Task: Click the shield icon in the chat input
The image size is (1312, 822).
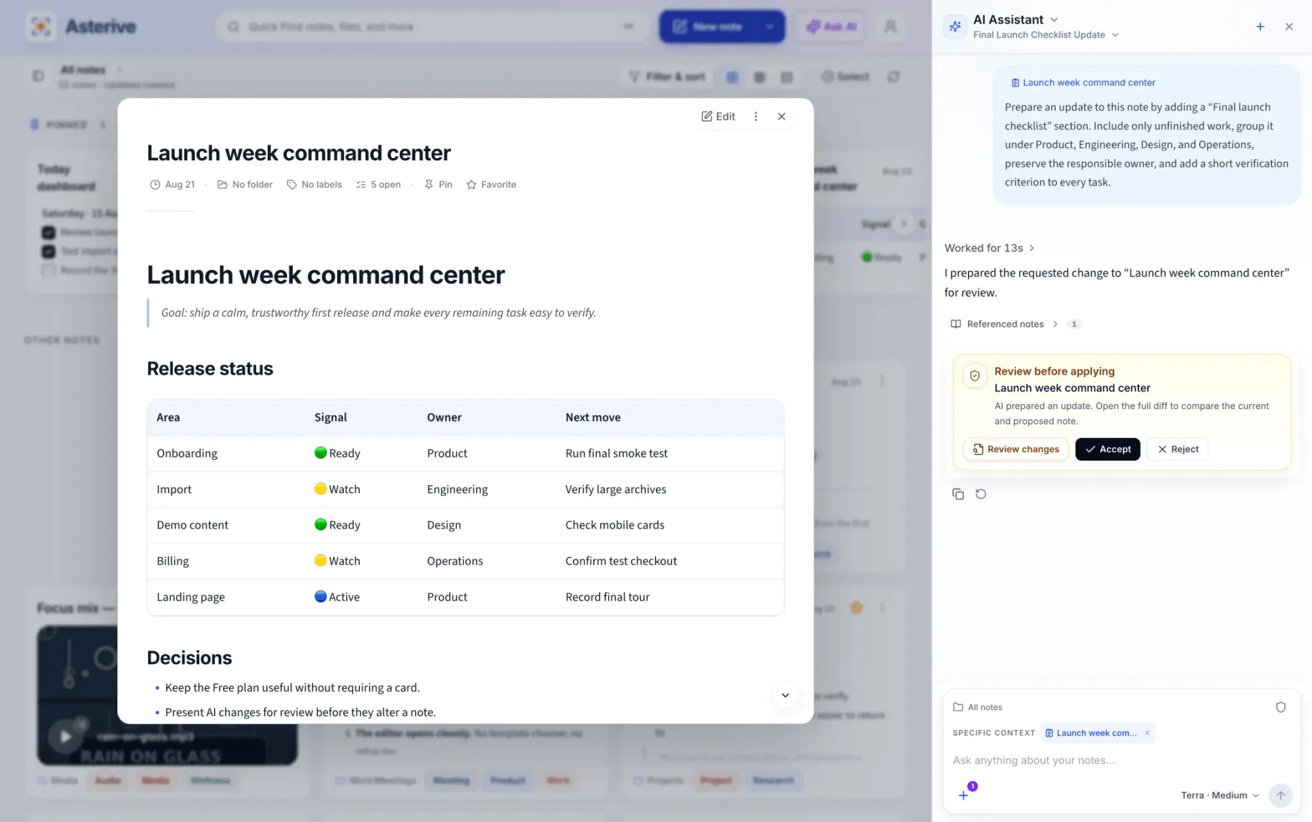Action: pos(1280,707)
